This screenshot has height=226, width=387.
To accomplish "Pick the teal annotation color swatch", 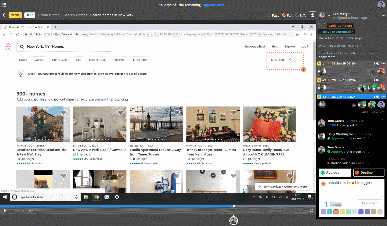I will tap(330, 212).
